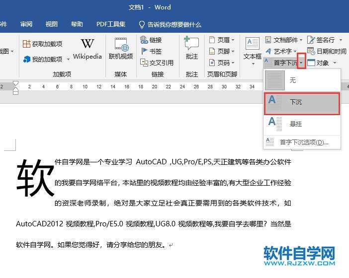The height and width of the screenshot is (278, 349).
Task: Switch to the 视图 ribbon tab
Action: tap(51, 24)
